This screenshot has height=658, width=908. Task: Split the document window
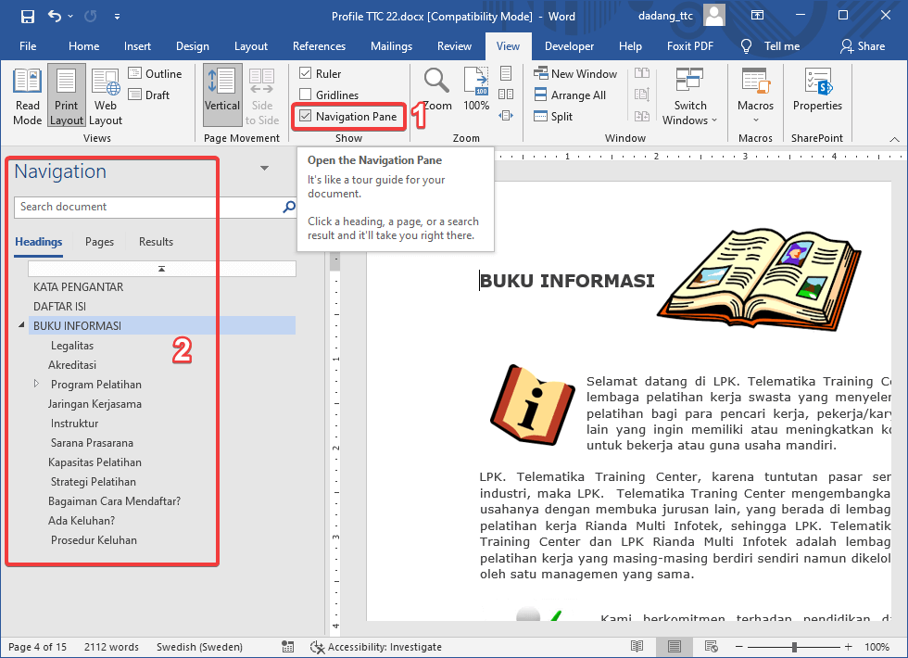click(562, 116)
